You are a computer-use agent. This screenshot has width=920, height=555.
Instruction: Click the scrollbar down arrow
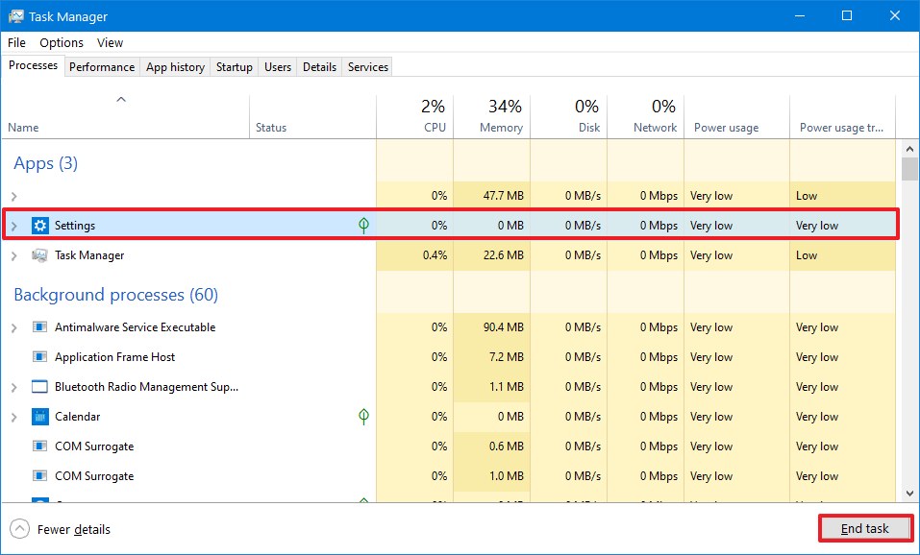[x=910, y=493]
